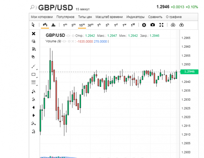The width and height of the screenshot is (204, 158).
Task: Select the trend line drawing tool
Action: click(x=33, y=66)
